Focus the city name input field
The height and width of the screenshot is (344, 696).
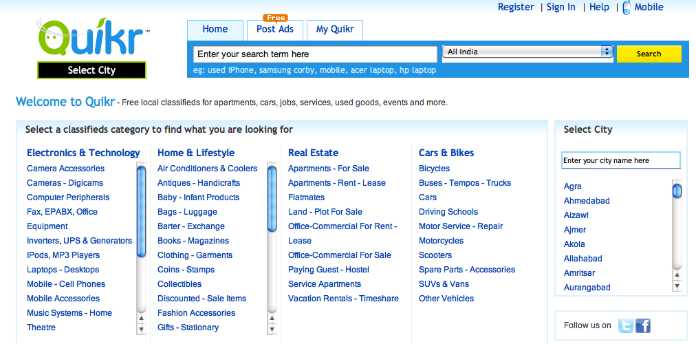point(621,161)
